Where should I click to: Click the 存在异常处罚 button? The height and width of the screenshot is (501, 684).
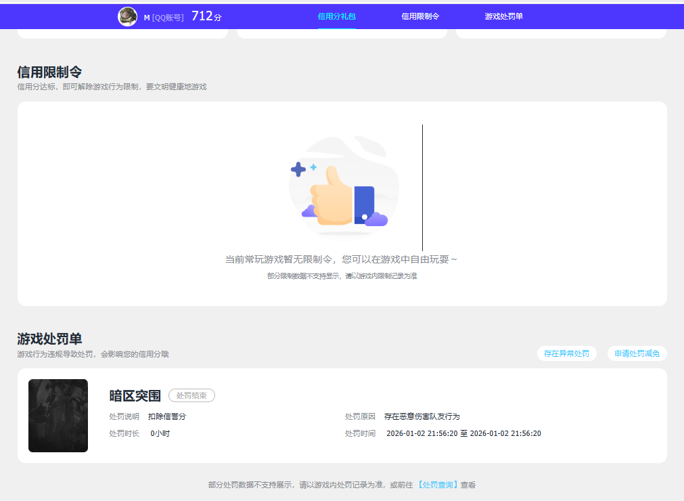(566, 353)
